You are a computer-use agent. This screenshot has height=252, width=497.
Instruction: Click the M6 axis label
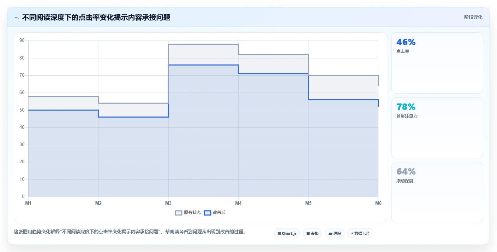point(378,203)
